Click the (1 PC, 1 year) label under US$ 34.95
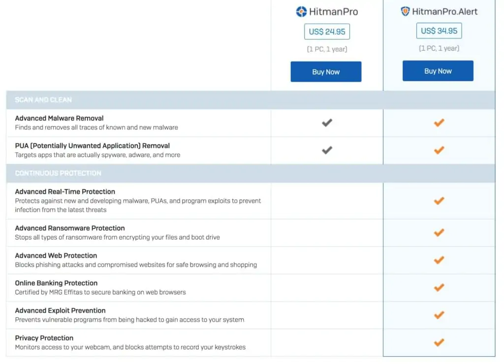The width and height of the screenshot is (504, 364). click(439, 48)
